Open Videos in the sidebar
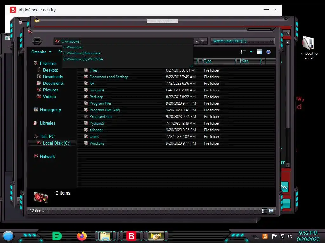 coord(49,97)
